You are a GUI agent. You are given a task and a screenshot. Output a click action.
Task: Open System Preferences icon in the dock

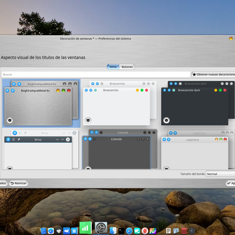point(101,228)
